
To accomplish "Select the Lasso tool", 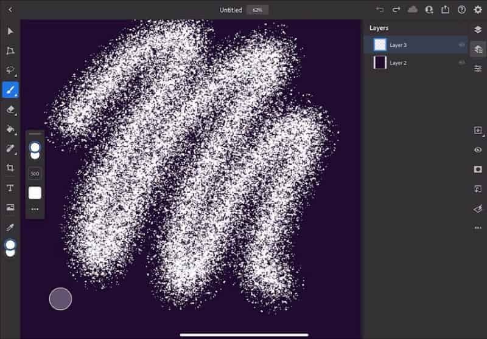I will click(10, 70).
